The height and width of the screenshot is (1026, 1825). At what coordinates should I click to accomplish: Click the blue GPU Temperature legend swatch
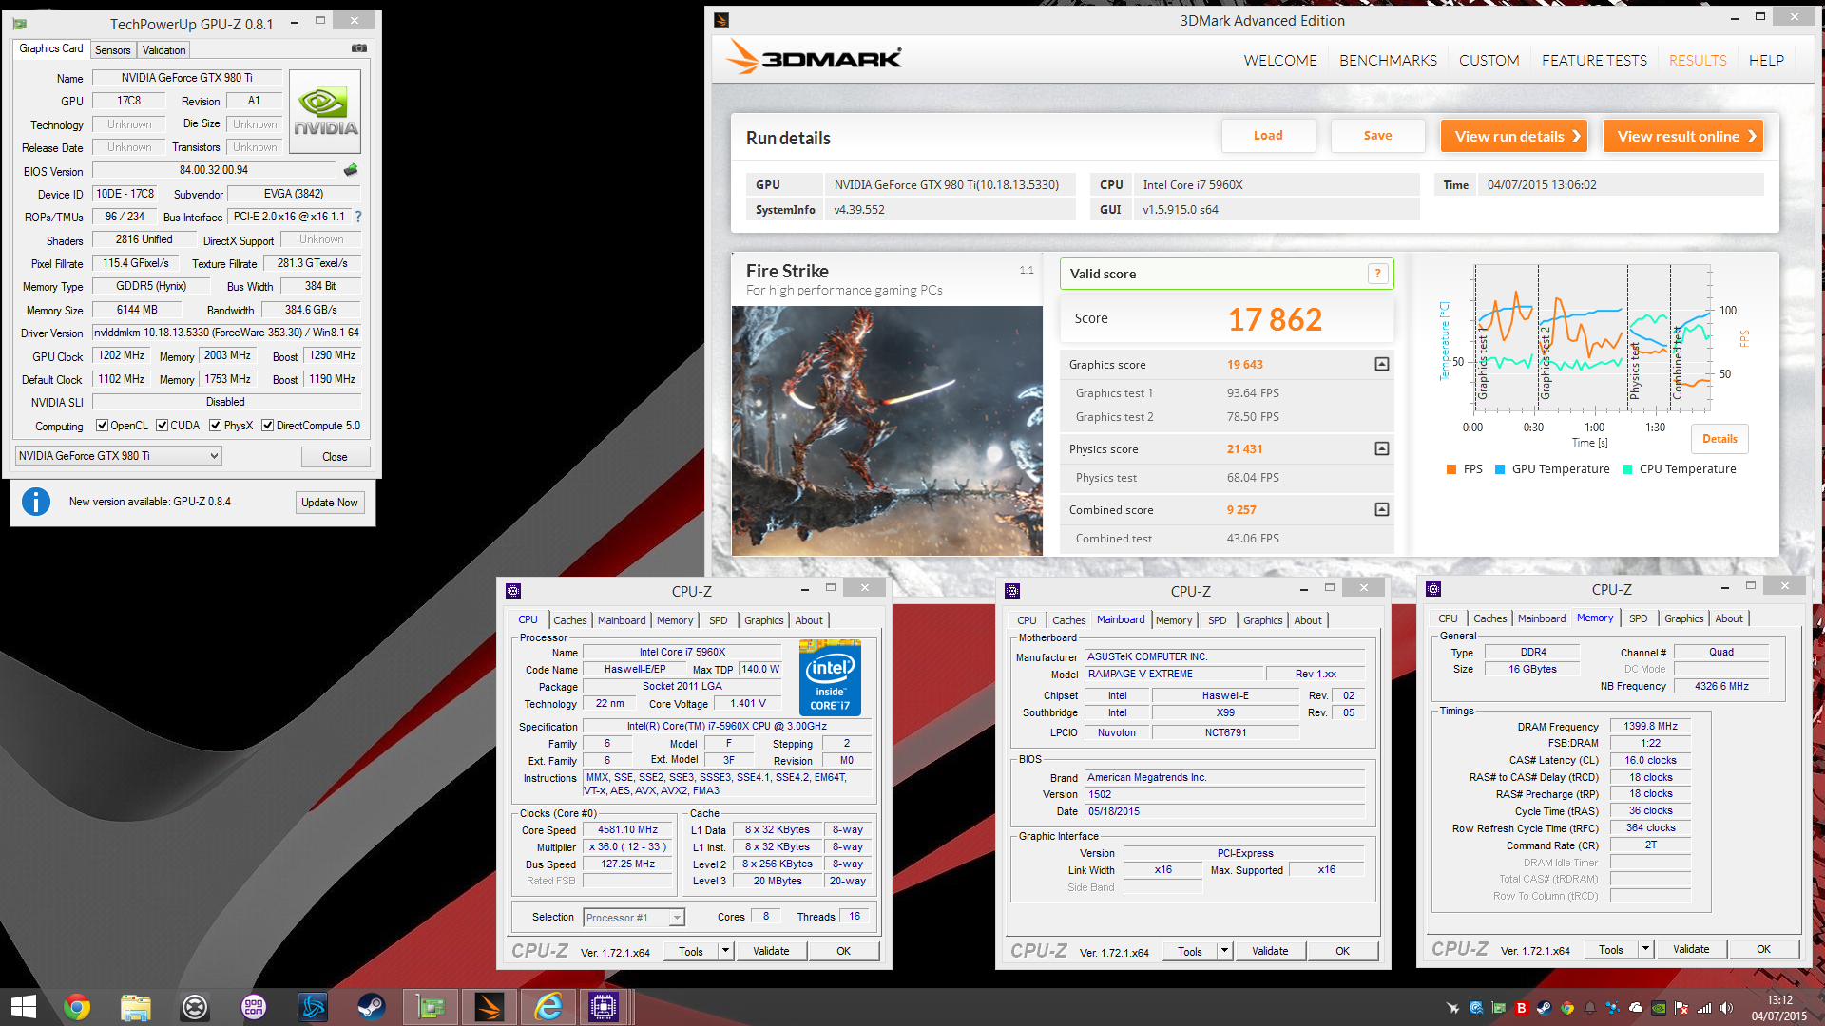point(1500,469)
